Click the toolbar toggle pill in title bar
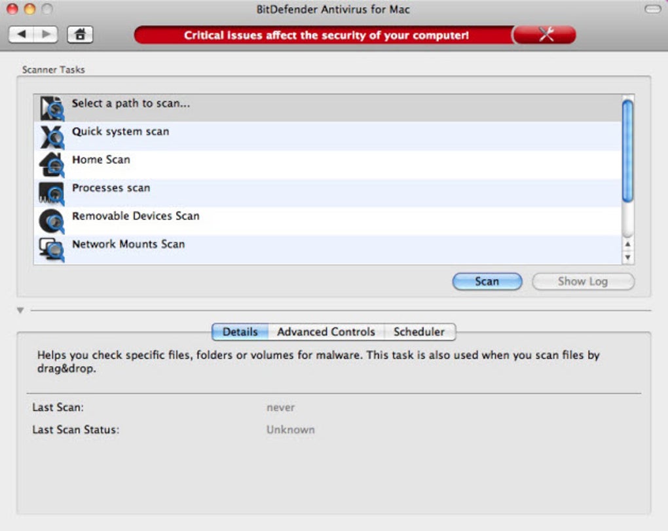668x531 pixels. pyautogui.click(x=653, y=9)
